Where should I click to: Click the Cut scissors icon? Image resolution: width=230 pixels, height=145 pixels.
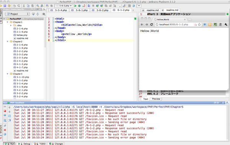pos(24,6)
